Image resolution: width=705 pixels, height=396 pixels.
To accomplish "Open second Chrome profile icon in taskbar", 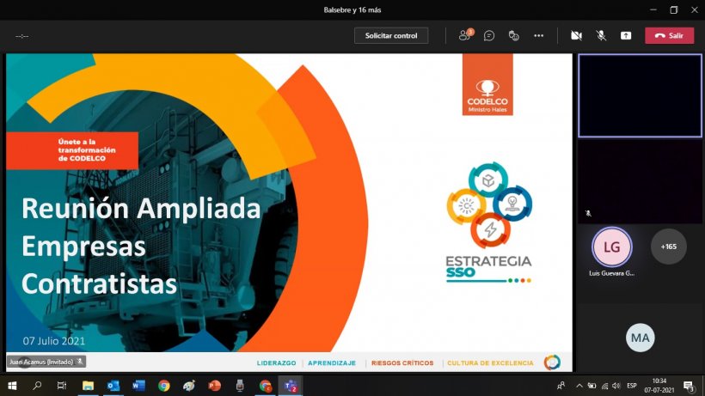I will point(266,385).
